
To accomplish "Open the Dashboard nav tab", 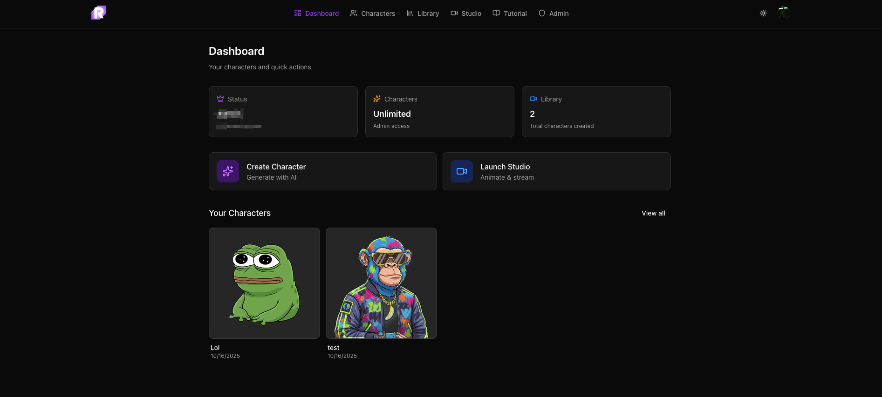I will point(317,13).
